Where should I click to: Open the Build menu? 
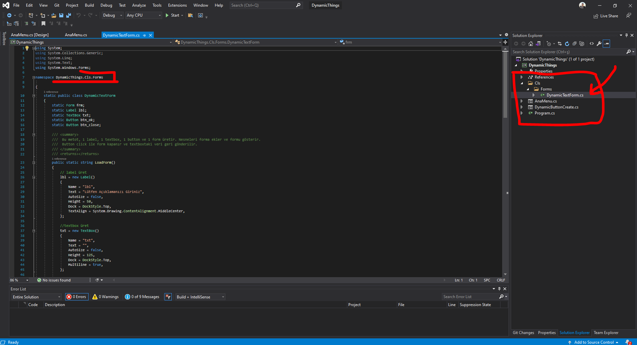[x=89, y=5]
